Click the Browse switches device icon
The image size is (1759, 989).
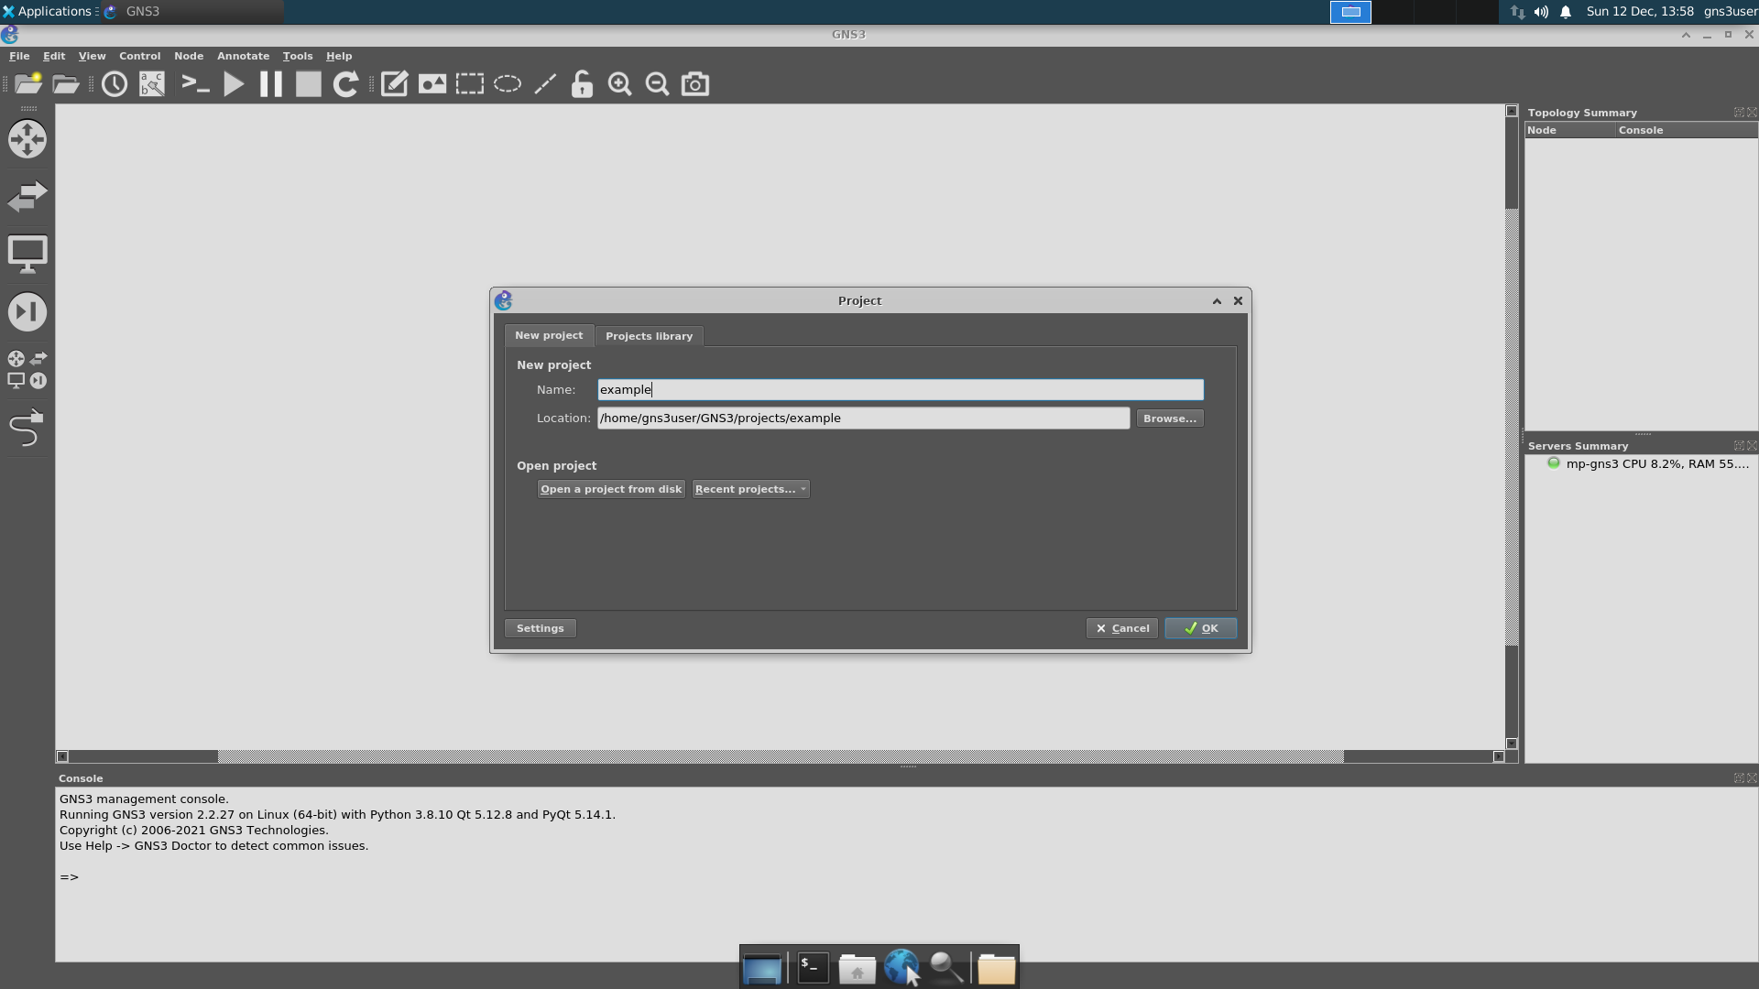pos(27,197)
